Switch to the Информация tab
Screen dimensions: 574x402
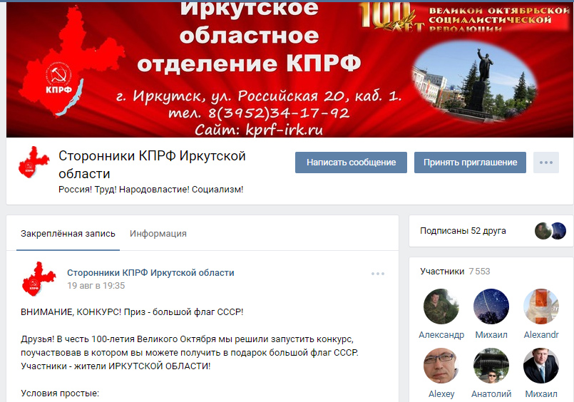pos(158,233)
